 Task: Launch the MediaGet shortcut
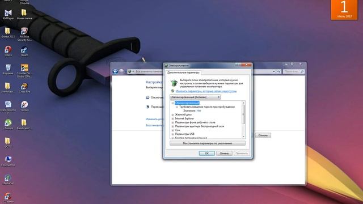tap(8, 180)
